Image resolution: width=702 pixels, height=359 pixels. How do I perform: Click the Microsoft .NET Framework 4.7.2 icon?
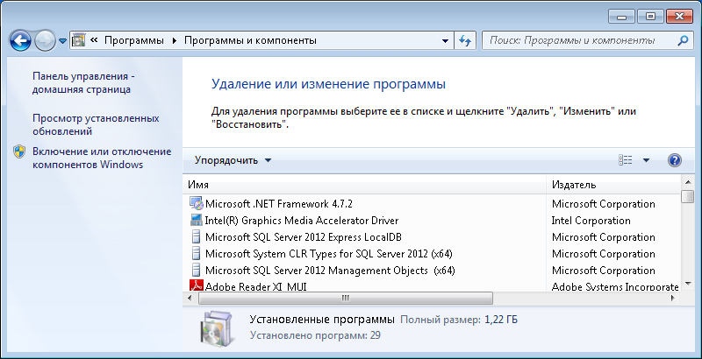196,204
